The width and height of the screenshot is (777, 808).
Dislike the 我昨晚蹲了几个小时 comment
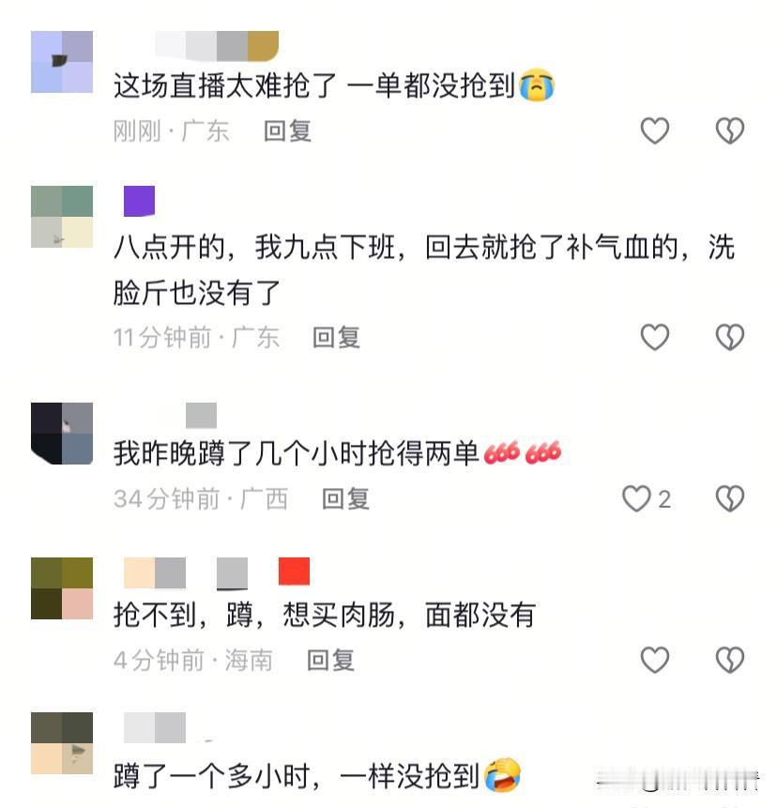(x=729, y=498)
